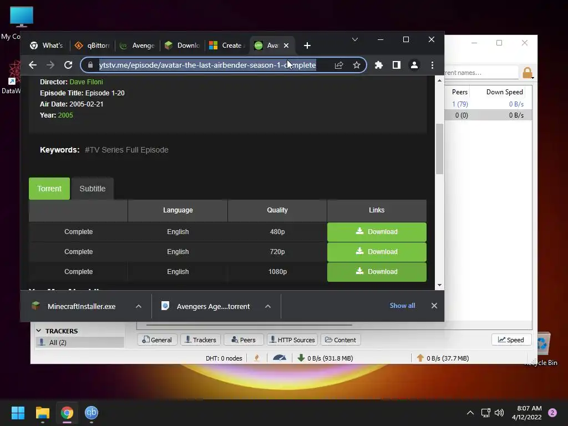Select All (2) trackers filter in qBittorrent
Screen dimensions: 568x426
coord(80,343)
